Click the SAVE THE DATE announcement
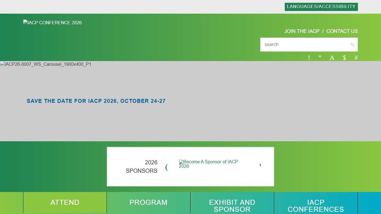Screen dimensions: 381x214 tap(96, 101)
